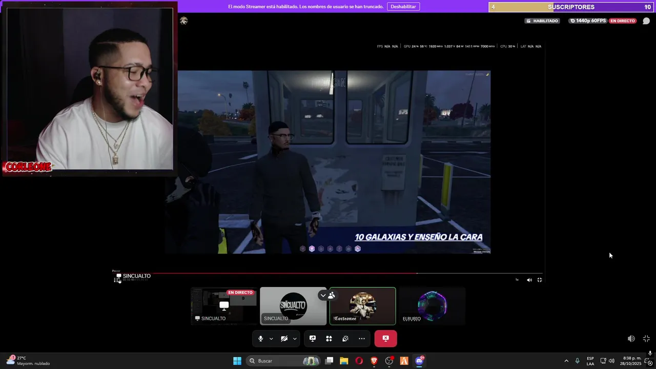Exit fullscreen on the stream player
Screen dimensions: 656x369
click(x=540, y=280)
